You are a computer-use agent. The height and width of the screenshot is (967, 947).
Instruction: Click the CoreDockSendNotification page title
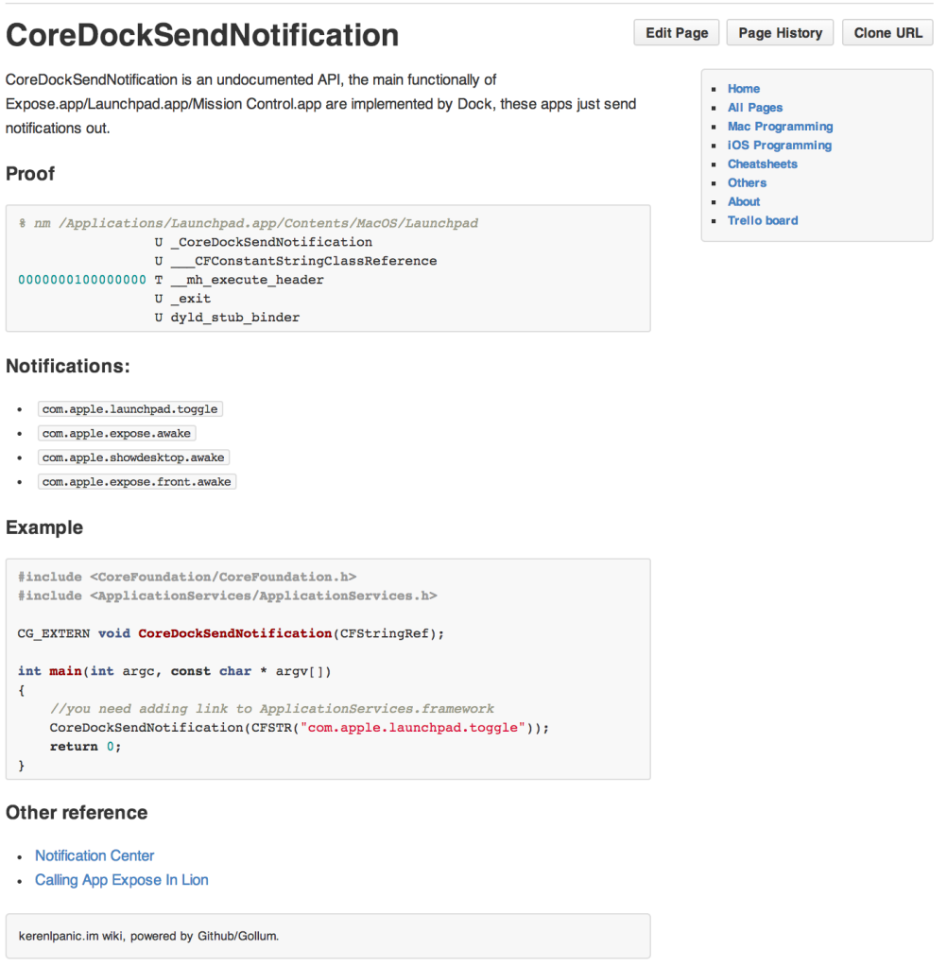tap(202, 35)
